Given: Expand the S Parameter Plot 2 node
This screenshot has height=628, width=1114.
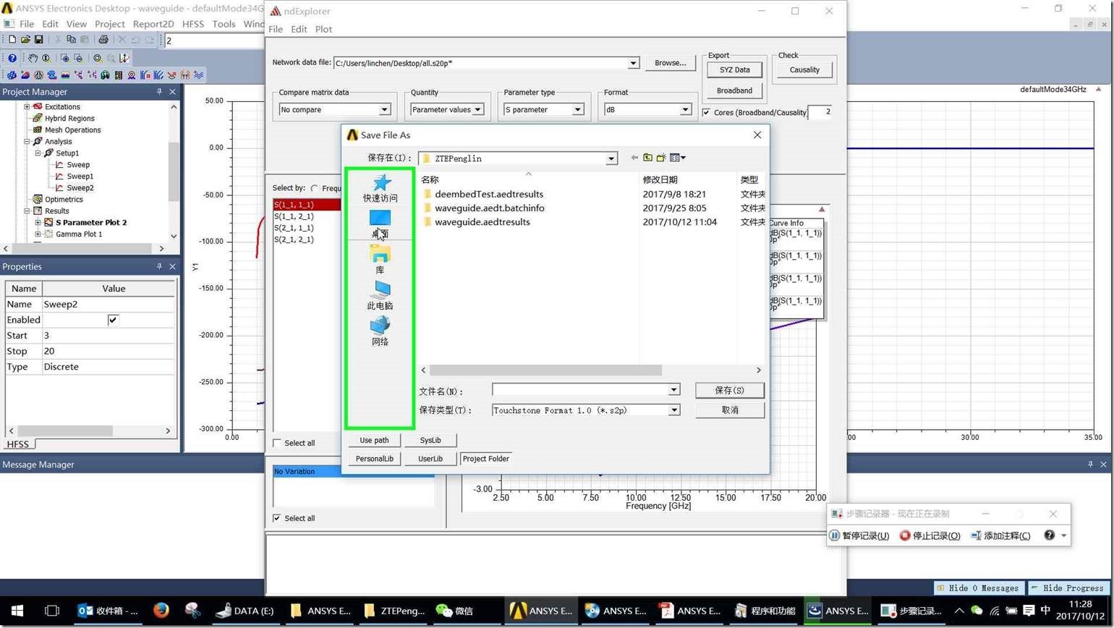Looking at the screenshot, I should [x=38, y=222].
